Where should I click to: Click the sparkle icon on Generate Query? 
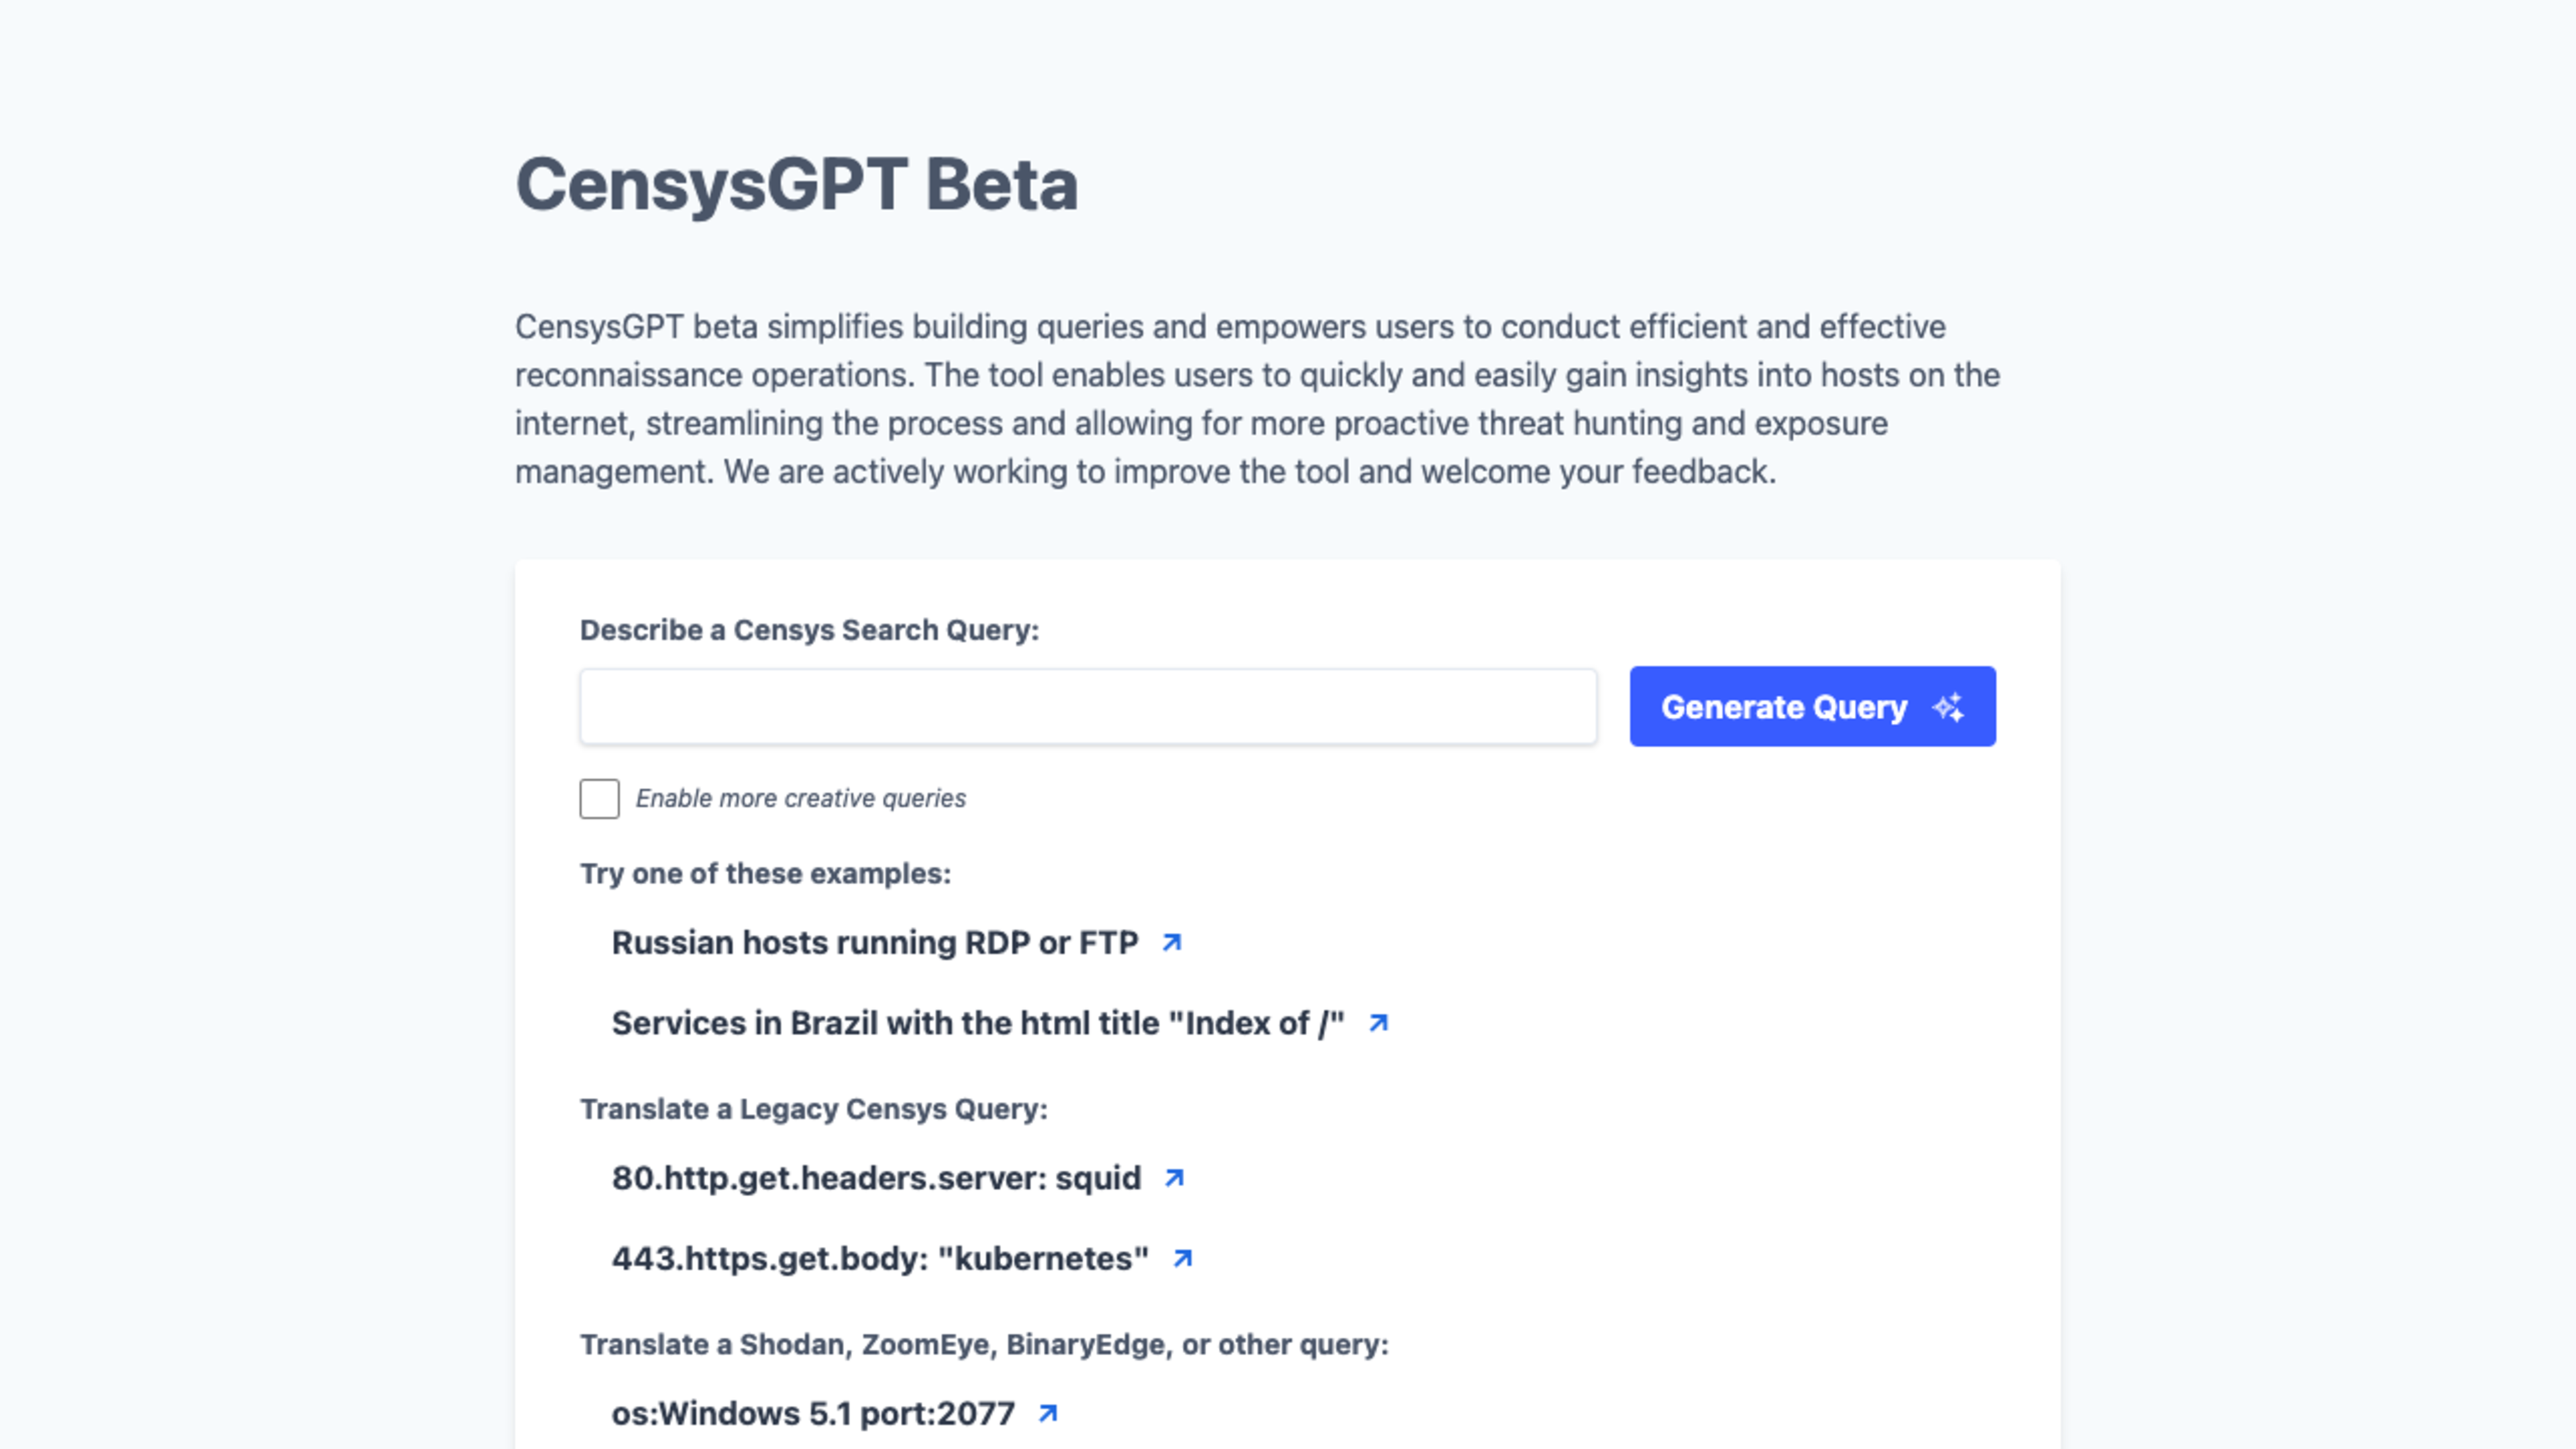[x=1948, y=707]
